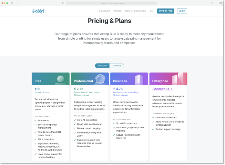Click the privacy shield icon beside address bar

[x=63, y=3]
